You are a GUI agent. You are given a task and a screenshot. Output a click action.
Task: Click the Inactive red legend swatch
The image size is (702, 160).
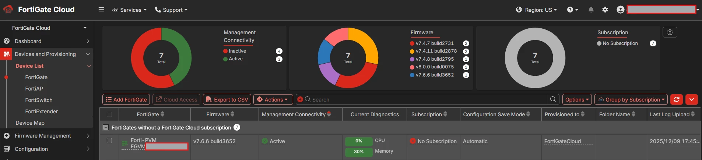[x=225, y=51]
